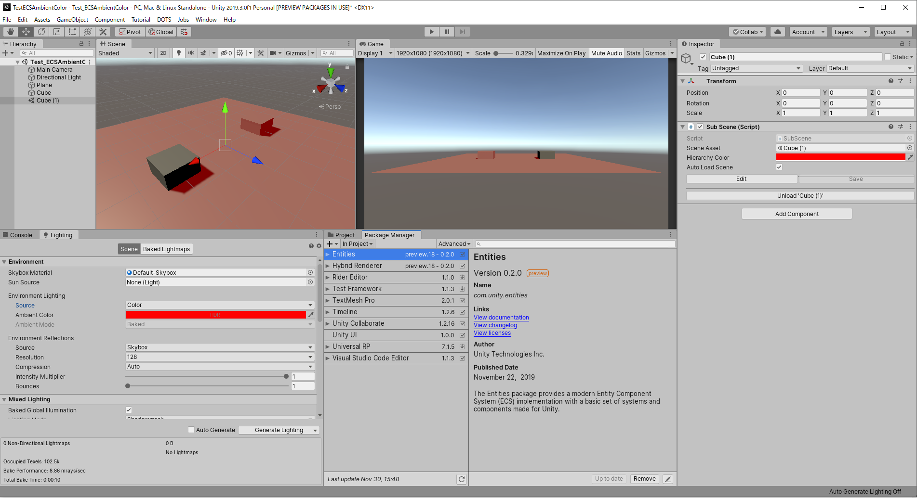Toggle 2D mode in the Scene view
Screen dimensions: 917x498
pos(163,53)
